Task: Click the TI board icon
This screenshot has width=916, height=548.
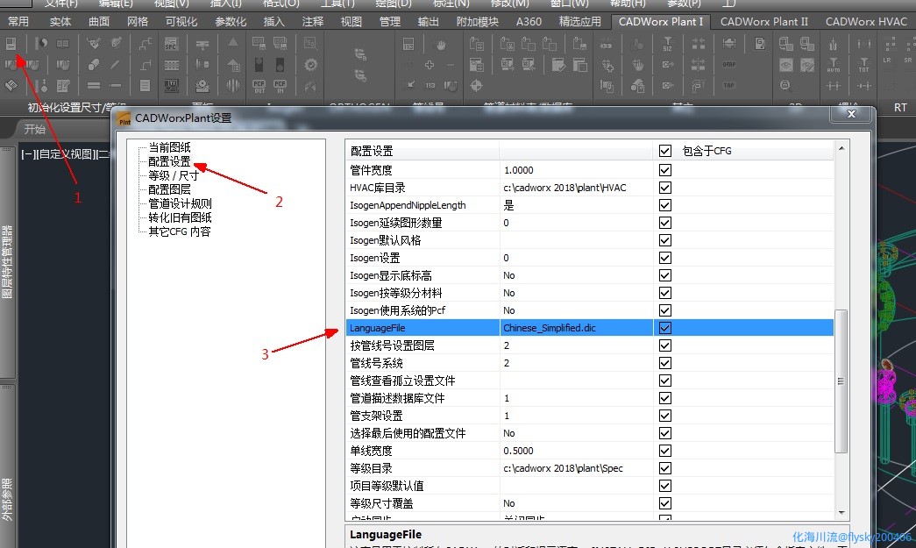Action: tap(171, 87)
